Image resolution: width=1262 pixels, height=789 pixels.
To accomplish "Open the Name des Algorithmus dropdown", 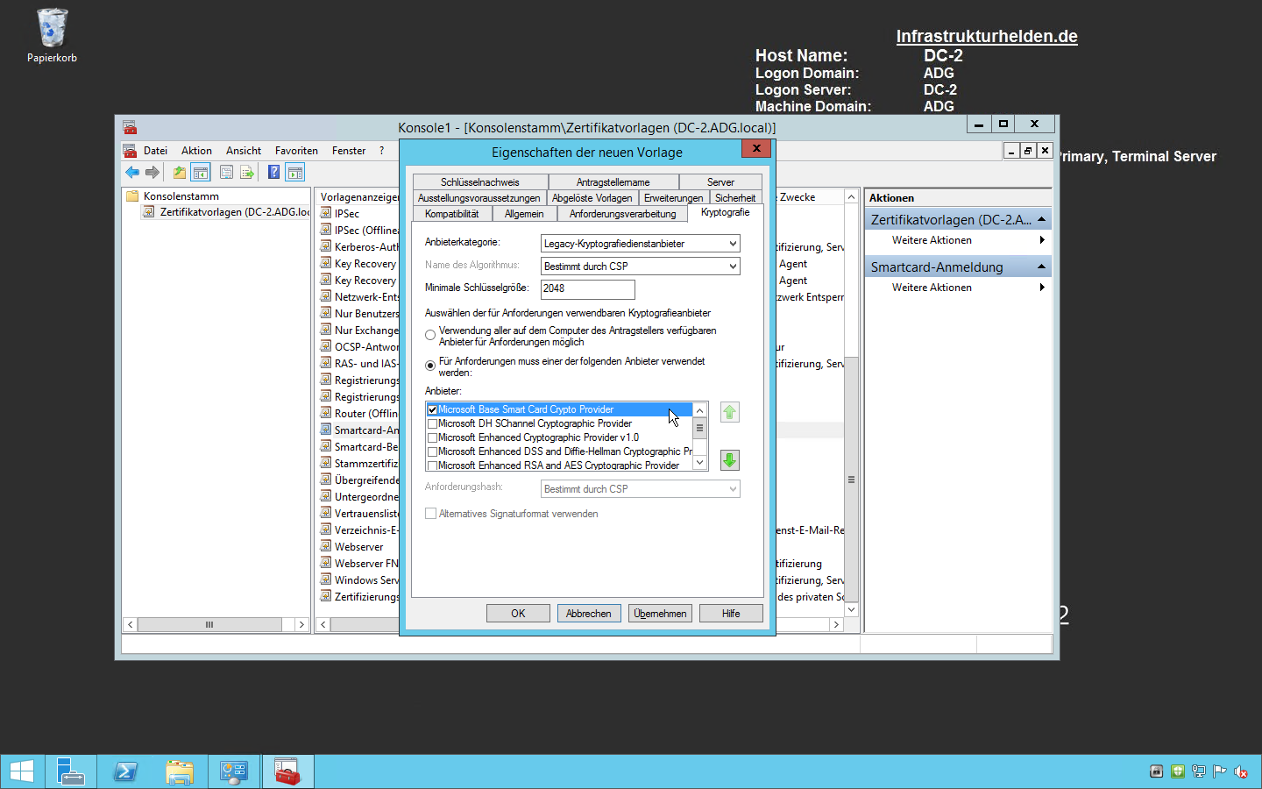I will coord(640,267).
